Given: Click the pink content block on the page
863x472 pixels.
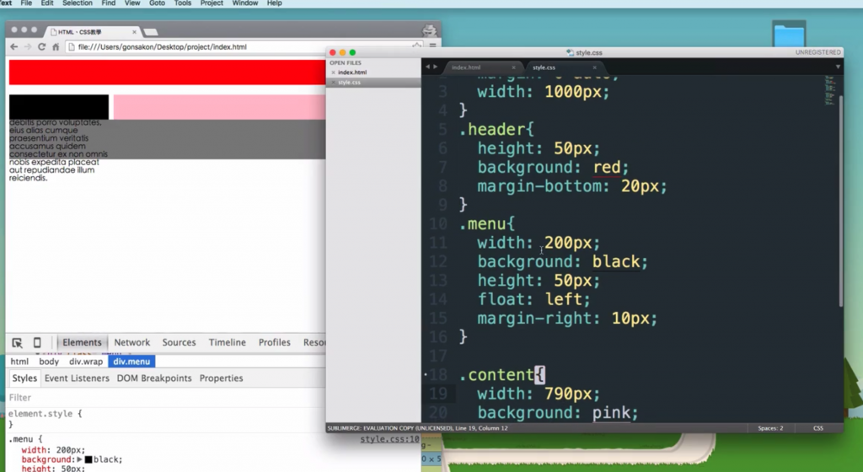Looking at the screenshot, I should (x=220, y=107).
